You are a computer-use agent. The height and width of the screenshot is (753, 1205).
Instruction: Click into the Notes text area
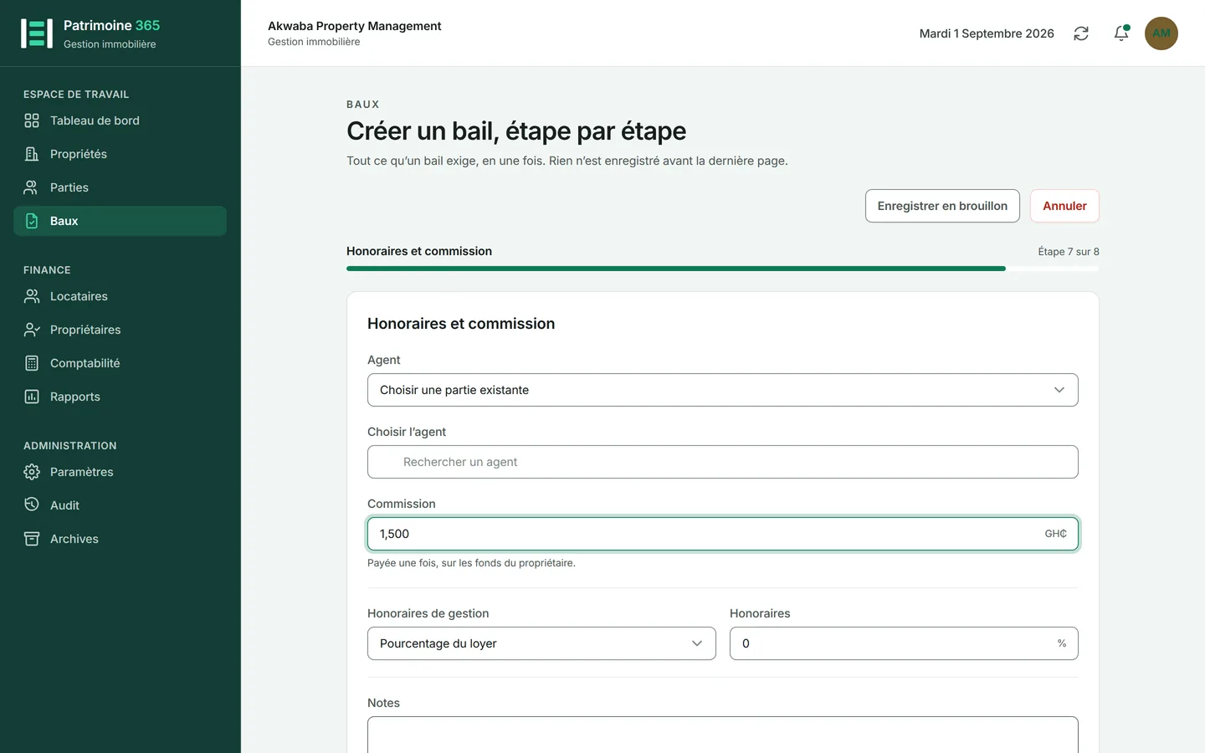click(723, 735)
